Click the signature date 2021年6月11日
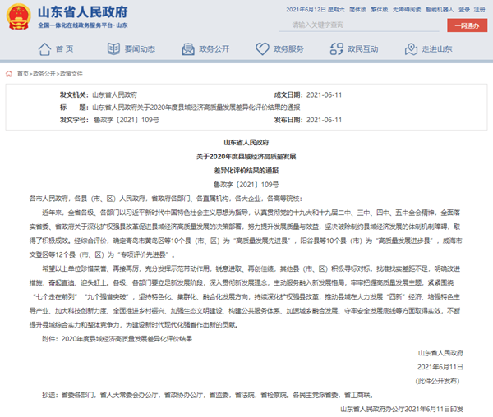This screenshot has width=493, height=417. 440,367
